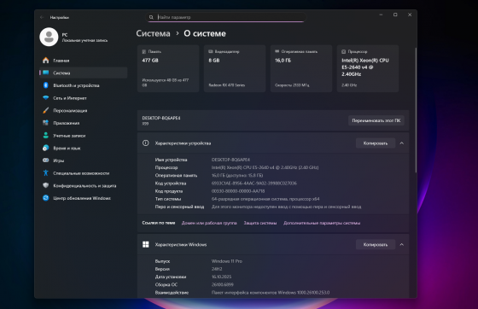
Task: Click the Время и язык globe icon
Action: coord(46,148)
